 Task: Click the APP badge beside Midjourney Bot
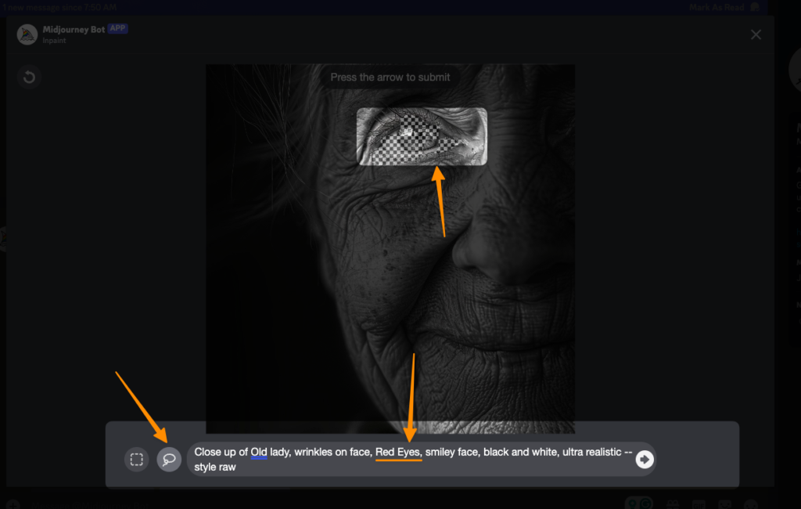(117, 28)
